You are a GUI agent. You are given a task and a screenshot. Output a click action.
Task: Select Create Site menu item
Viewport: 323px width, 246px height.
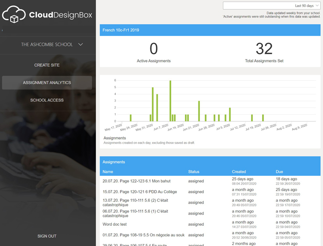[47, 65]
